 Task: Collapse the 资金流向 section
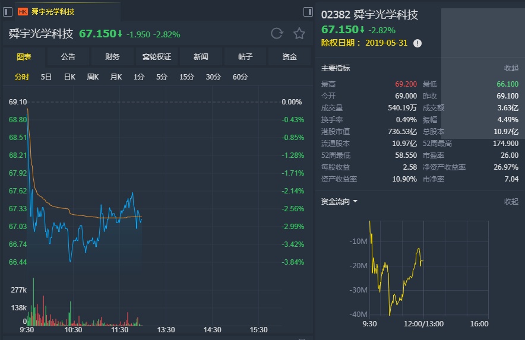tap(511, 202)
